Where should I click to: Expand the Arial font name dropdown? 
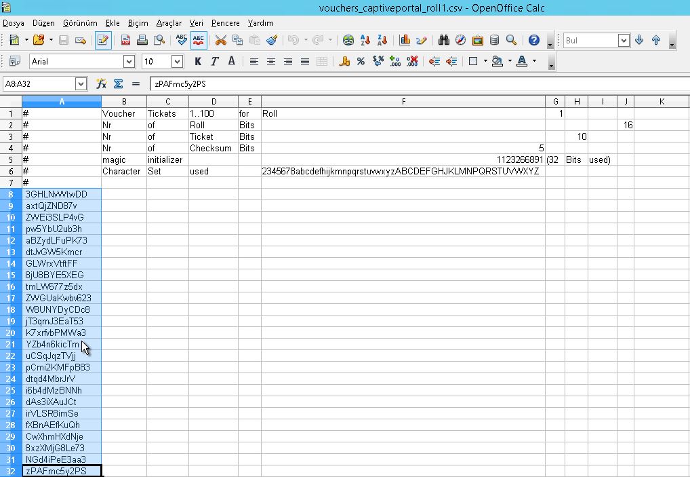129,61
